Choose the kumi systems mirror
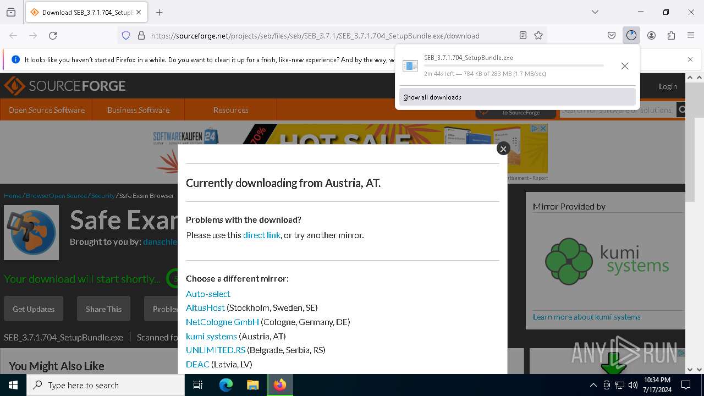 click(211, 336)
